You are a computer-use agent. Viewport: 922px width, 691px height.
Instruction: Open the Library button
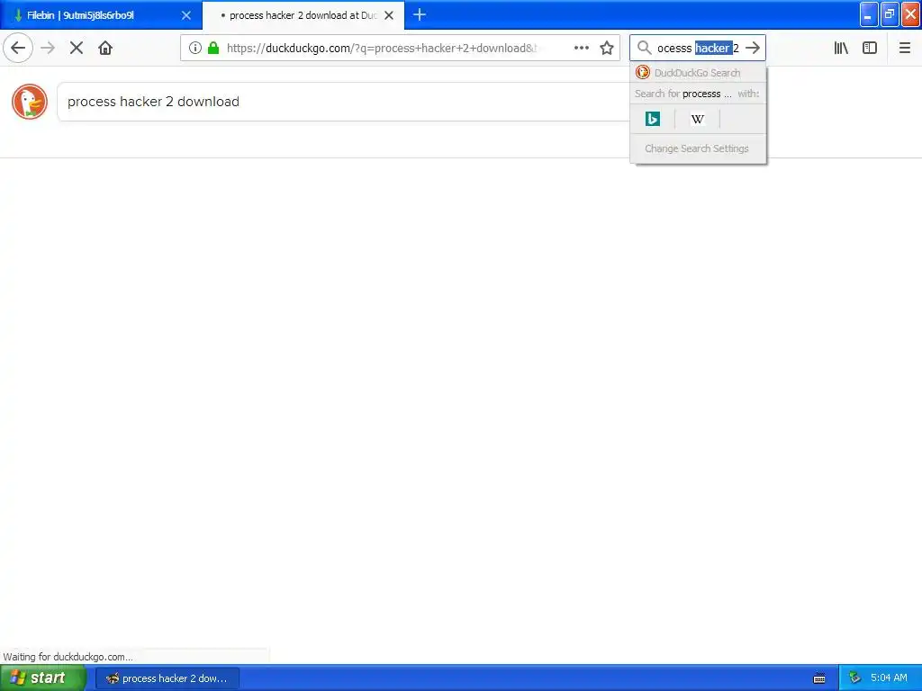(841, 48)
